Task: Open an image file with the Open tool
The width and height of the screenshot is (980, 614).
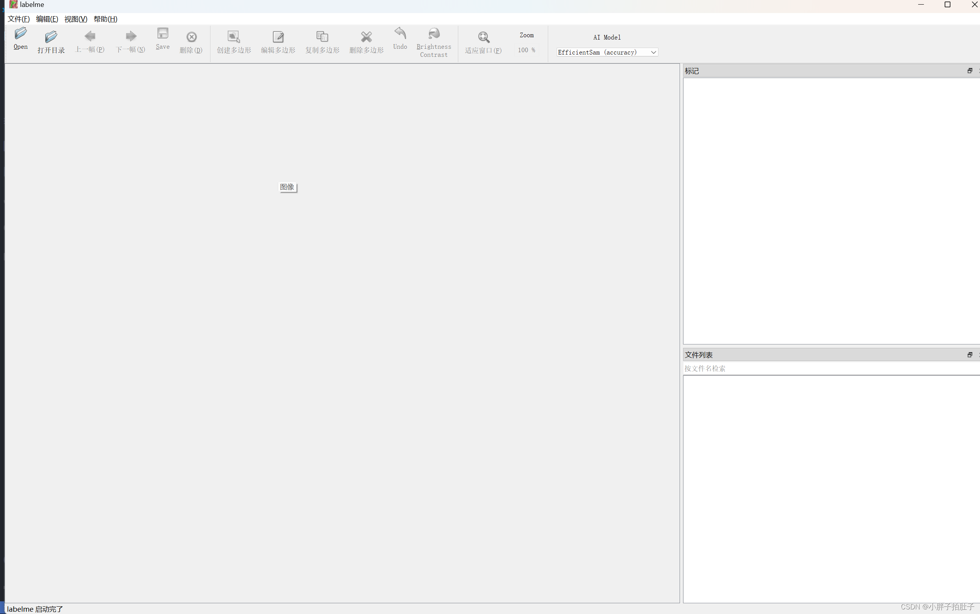Action: click(20, 41)
